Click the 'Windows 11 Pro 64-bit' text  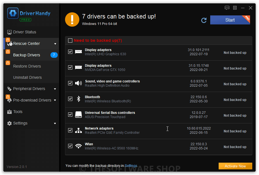(x=100, y=24)
